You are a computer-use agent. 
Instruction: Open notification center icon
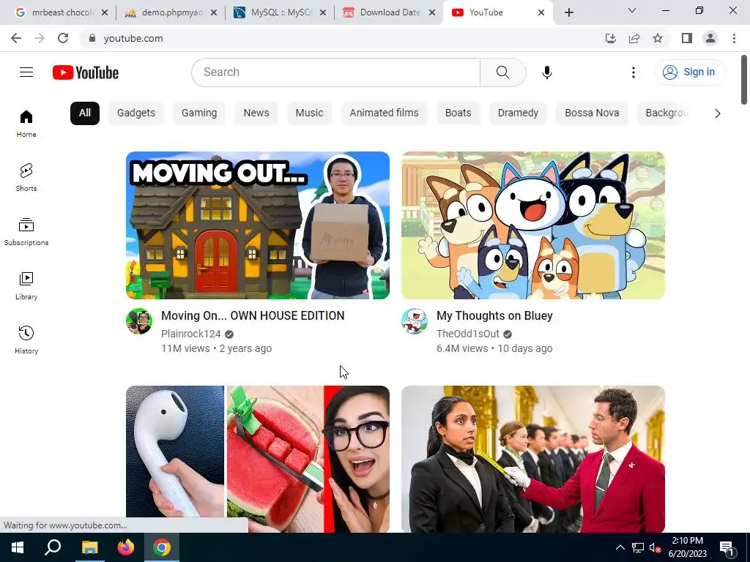point(727,548)
